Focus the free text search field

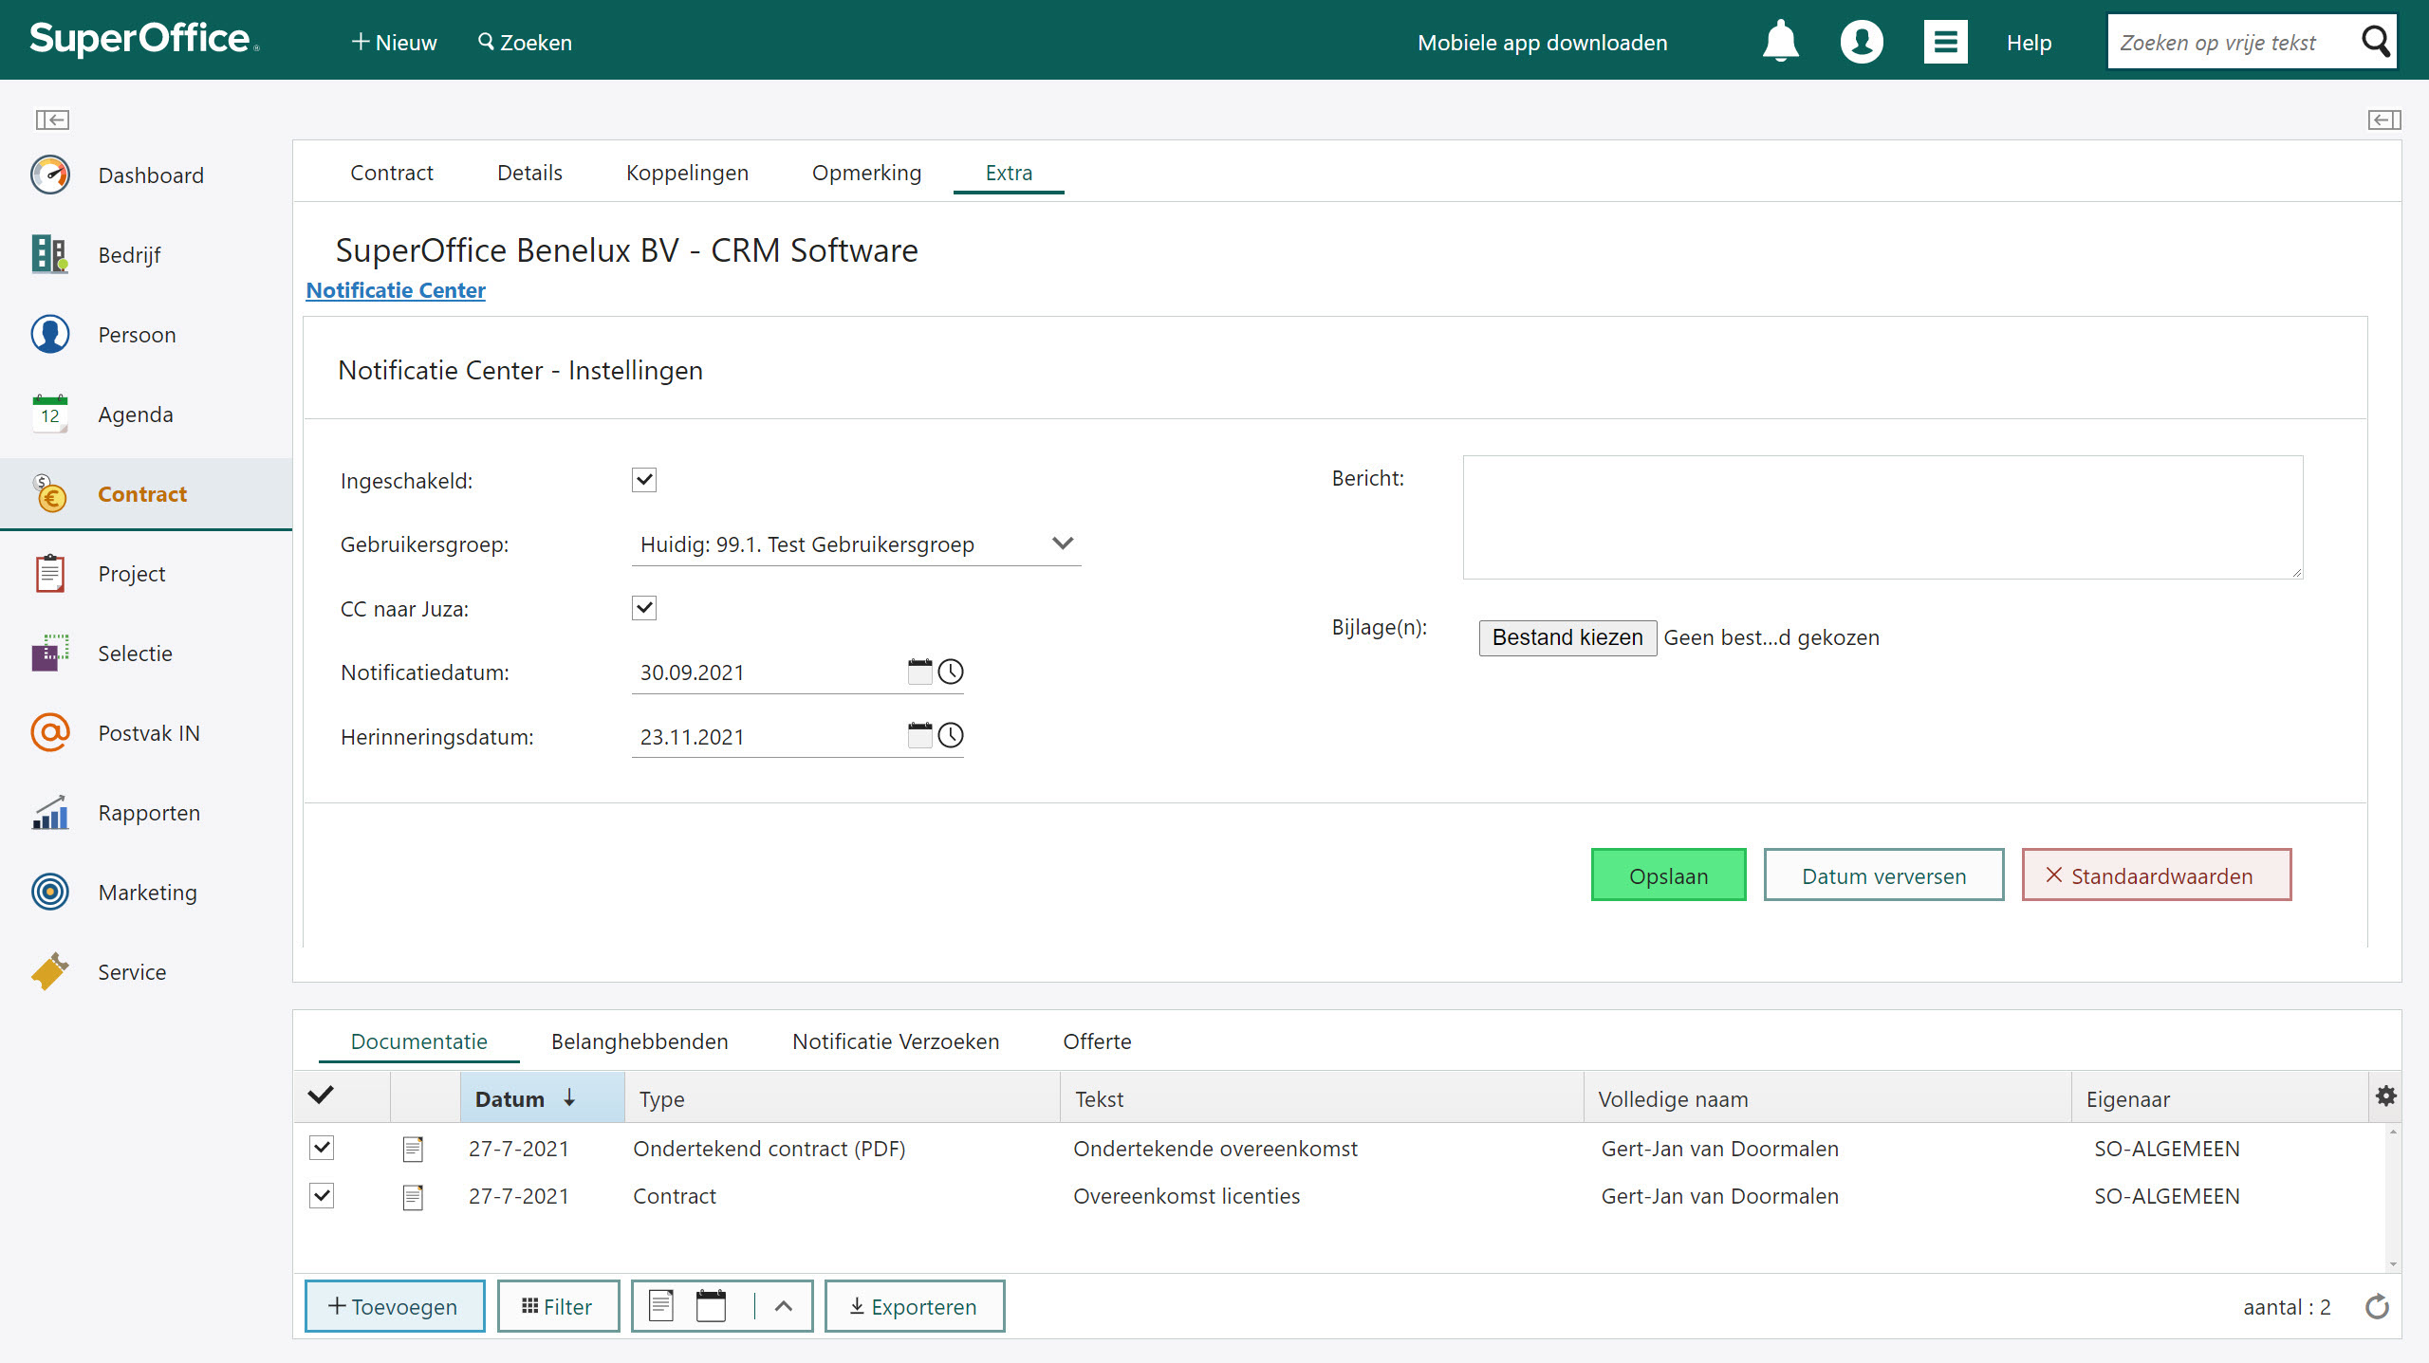[x=2234, y=42]
